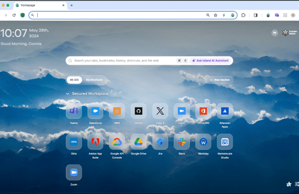The height and width of the screenshot is (194, 299).
Task: Select the Homepage browser tab
Action: (x=40, y=5)
